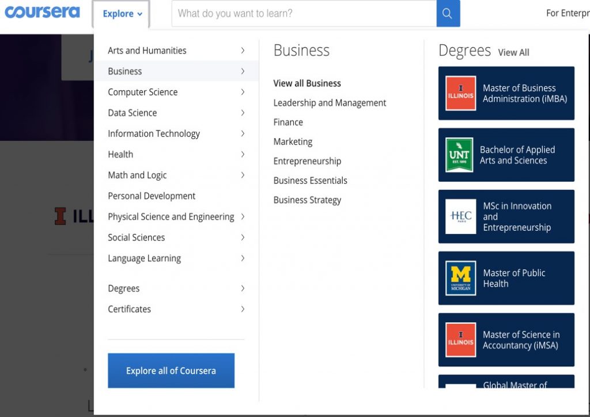Image resolution: width=590 pixels, height=417 pixels.
Task: Select Information Technology category
Action: [153, 134]
